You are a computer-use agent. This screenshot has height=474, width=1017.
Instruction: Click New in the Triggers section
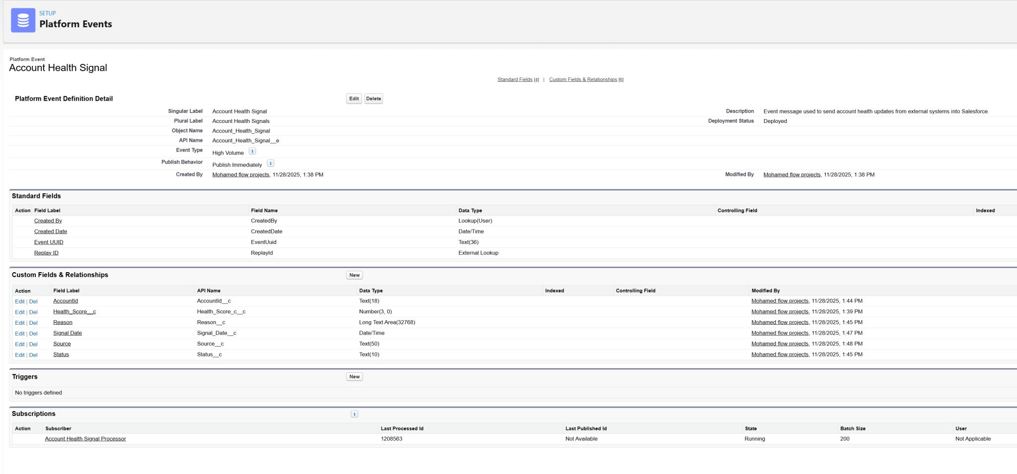point(355,377)
